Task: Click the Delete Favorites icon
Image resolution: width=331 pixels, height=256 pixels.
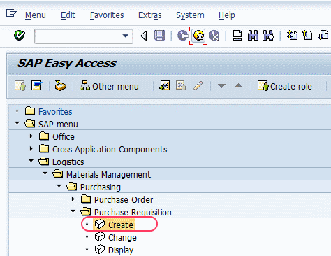Action: pyautogui.click(x=181, y=85)
